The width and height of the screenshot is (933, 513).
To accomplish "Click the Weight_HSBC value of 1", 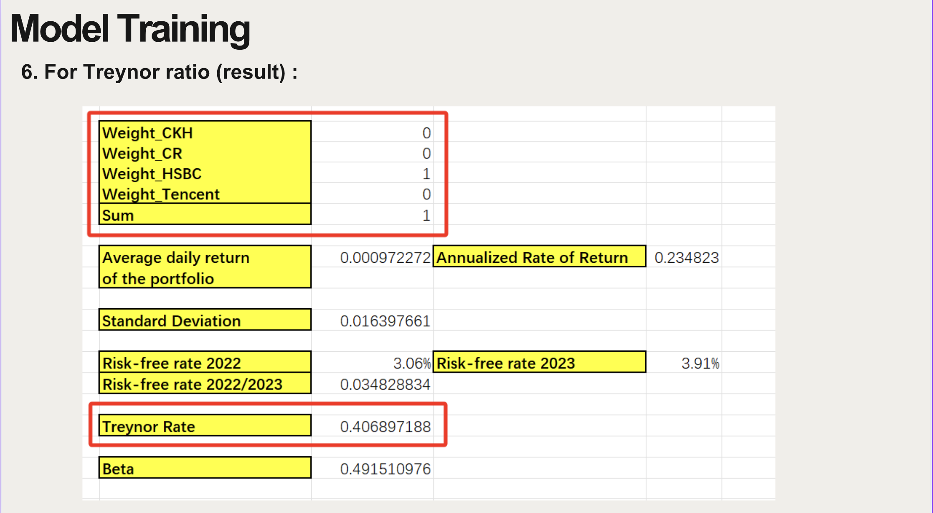I will (426, 174).
